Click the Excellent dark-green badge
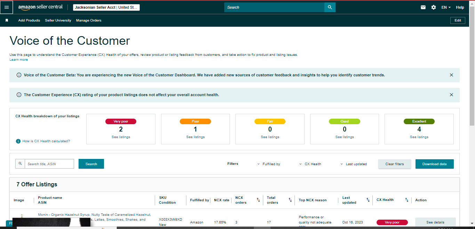Viewport: 475px width, 229px height. click(x=419, y=121)
